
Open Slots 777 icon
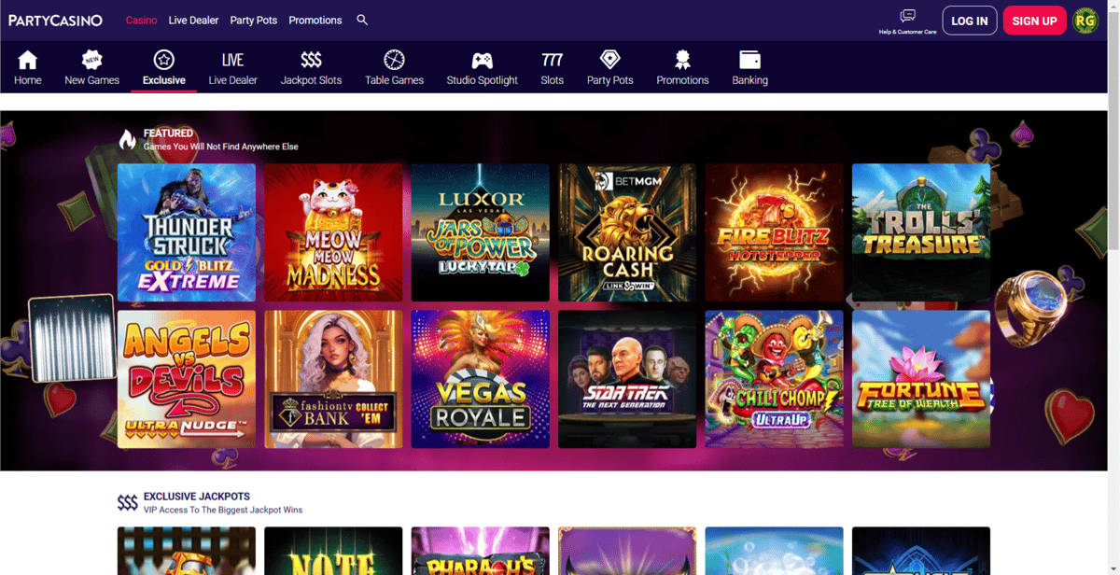click(552, 60)
